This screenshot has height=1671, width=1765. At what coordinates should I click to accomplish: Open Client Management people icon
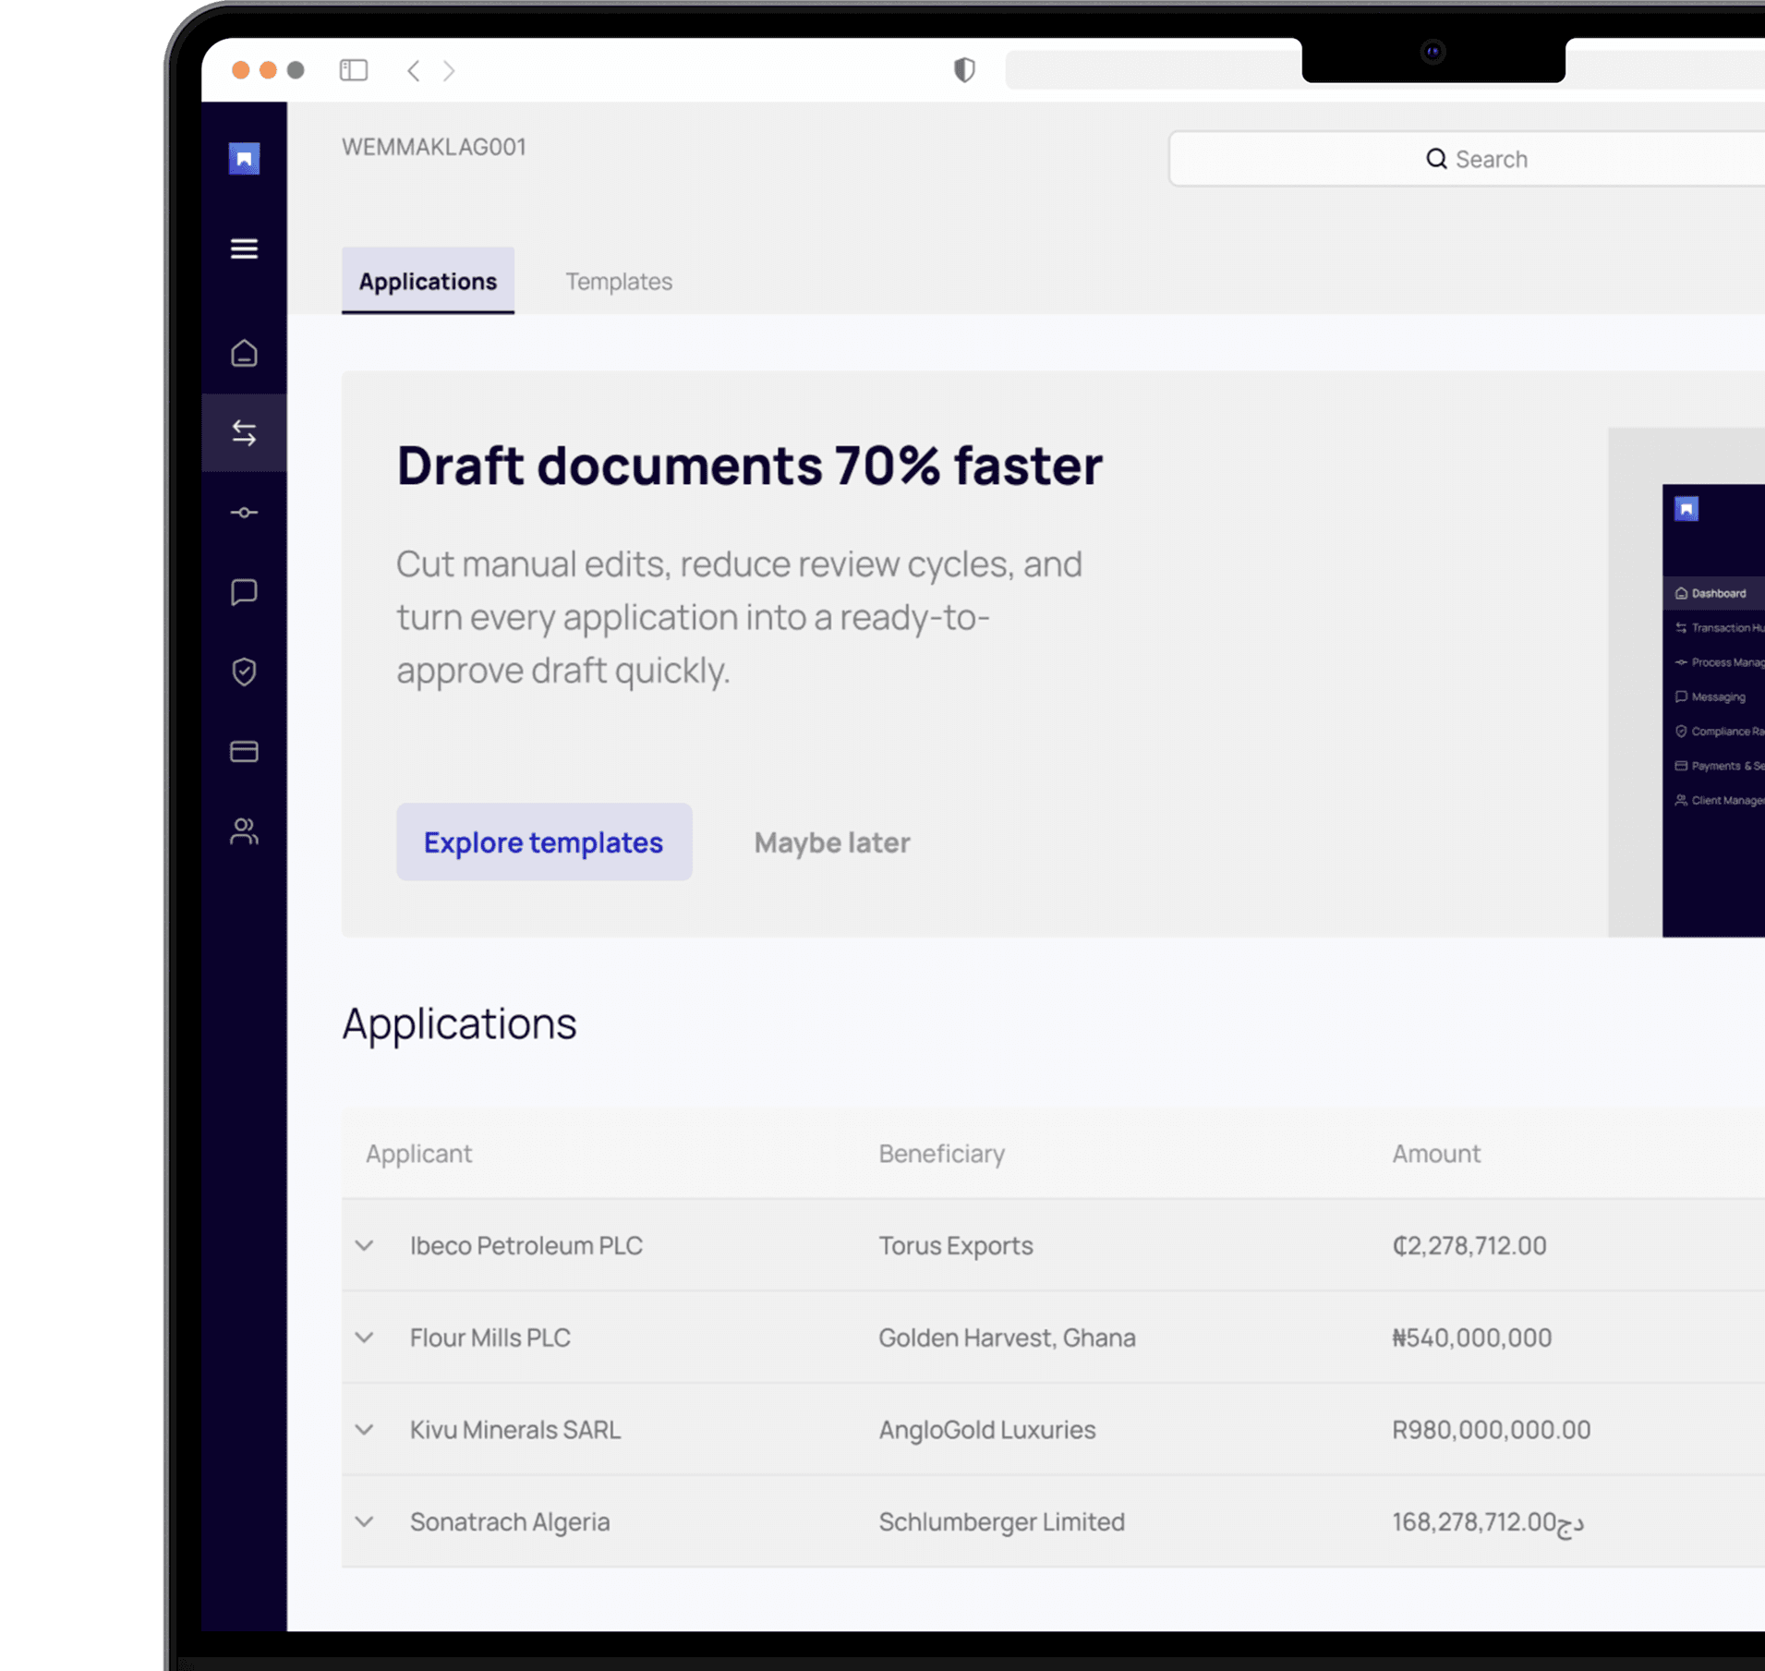coord(244,832)
